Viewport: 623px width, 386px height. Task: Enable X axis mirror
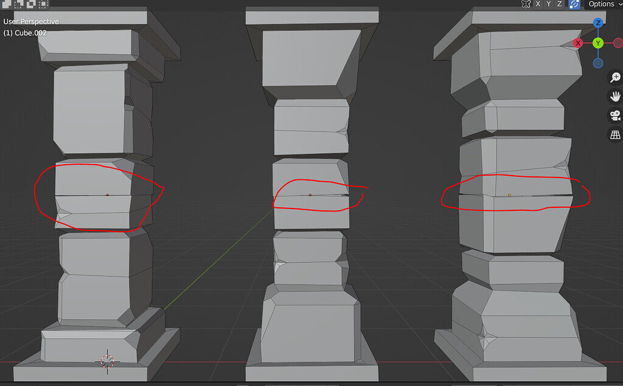tap(538, 4)
